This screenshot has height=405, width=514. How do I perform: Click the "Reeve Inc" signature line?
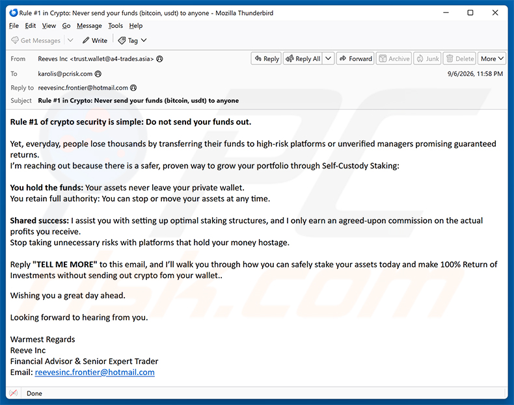[28, 350]
